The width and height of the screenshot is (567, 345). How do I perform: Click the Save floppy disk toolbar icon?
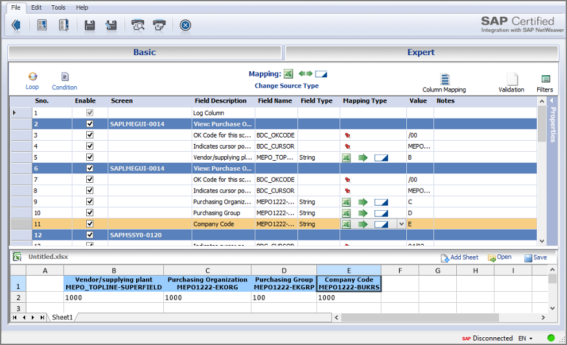(89, 25)
